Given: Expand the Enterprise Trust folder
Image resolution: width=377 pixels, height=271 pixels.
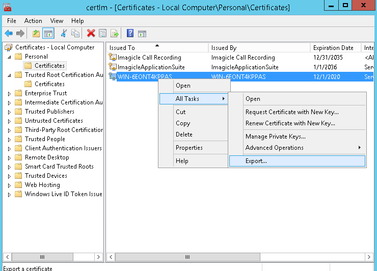Looking at the screenshot, I should coord(9,93).
